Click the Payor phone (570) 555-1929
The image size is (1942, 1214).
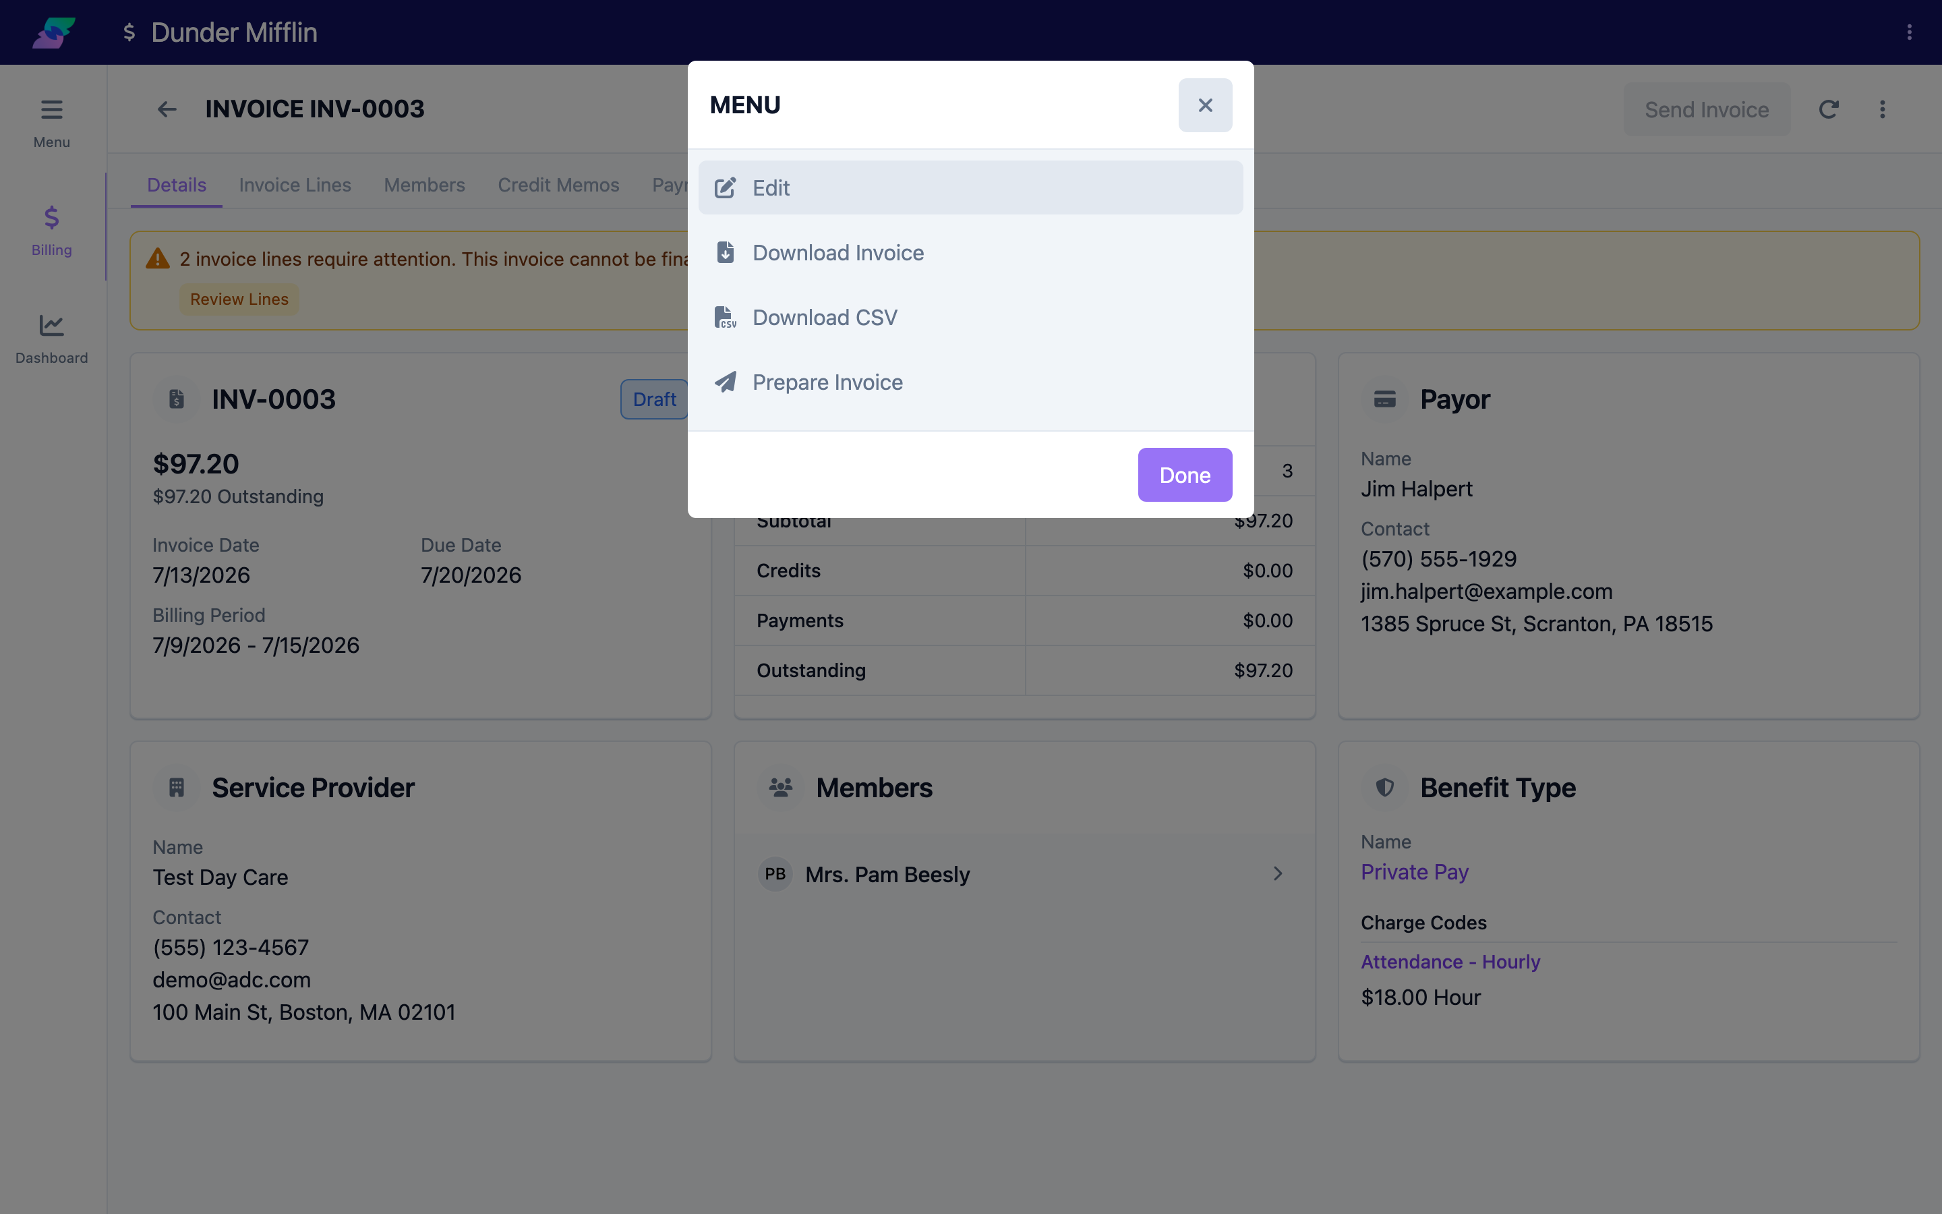click(1438, 559)
